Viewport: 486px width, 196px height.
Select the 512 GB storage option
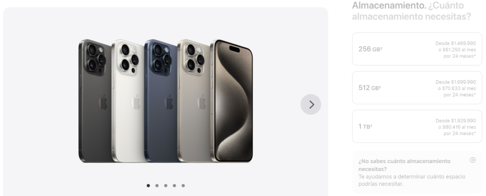[417, 88]
